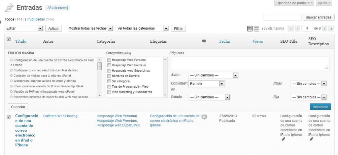This screenshot has width=338, height=155.
Task: Remove 'Versión de PHP en mi hospedaje web cPanel' item
Action: pos(12,92)
